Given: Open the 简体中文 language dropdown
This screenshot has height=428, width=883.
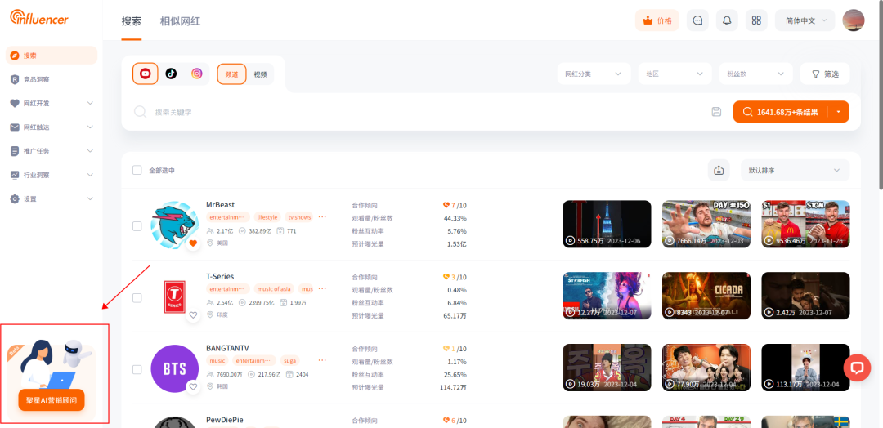Looking at the screenshot, I should (x=805, y=20).
